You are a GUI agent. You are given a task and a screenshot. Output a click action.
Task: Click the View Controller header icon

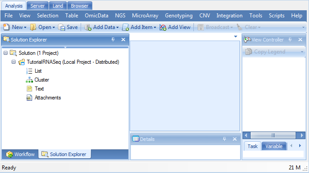click(247, 39)
